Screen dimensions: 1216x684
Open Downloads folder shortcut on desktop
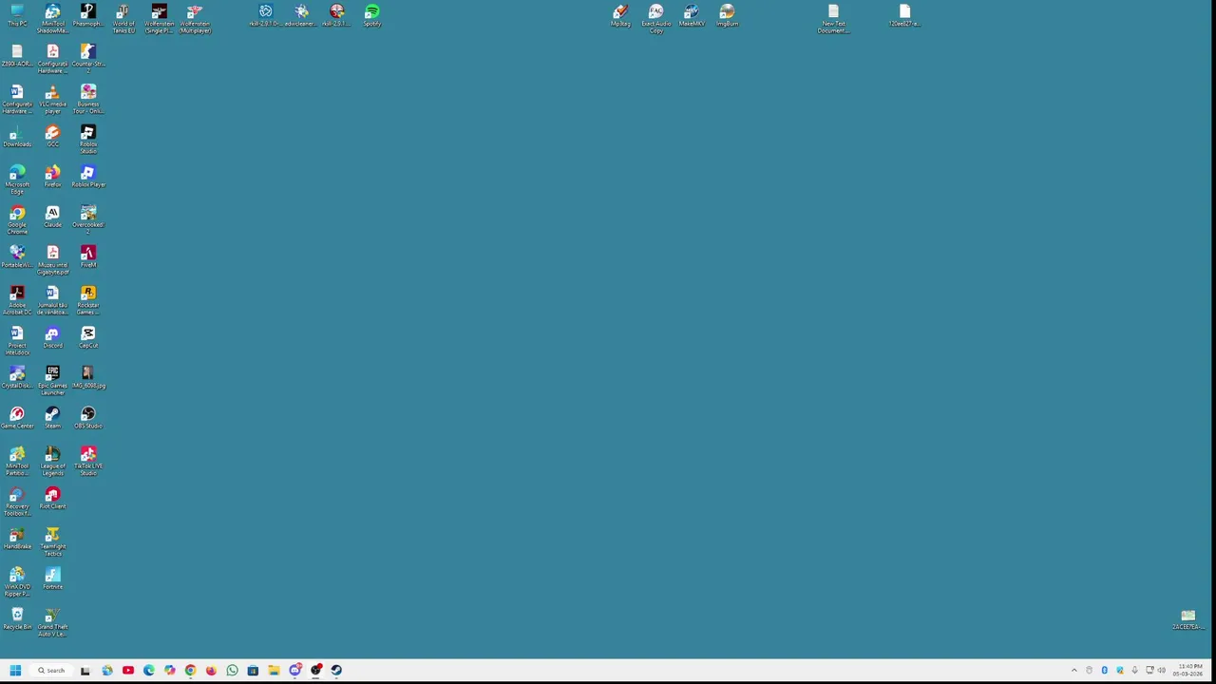[x=16, y=137]
